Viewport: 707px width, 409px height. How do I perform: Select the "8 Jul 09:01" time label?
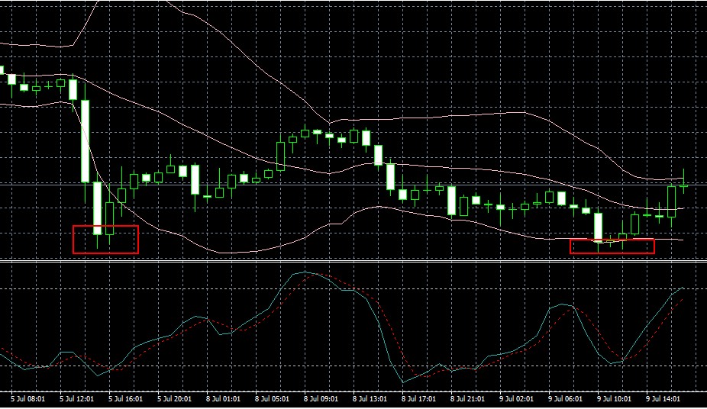(321, 398)
